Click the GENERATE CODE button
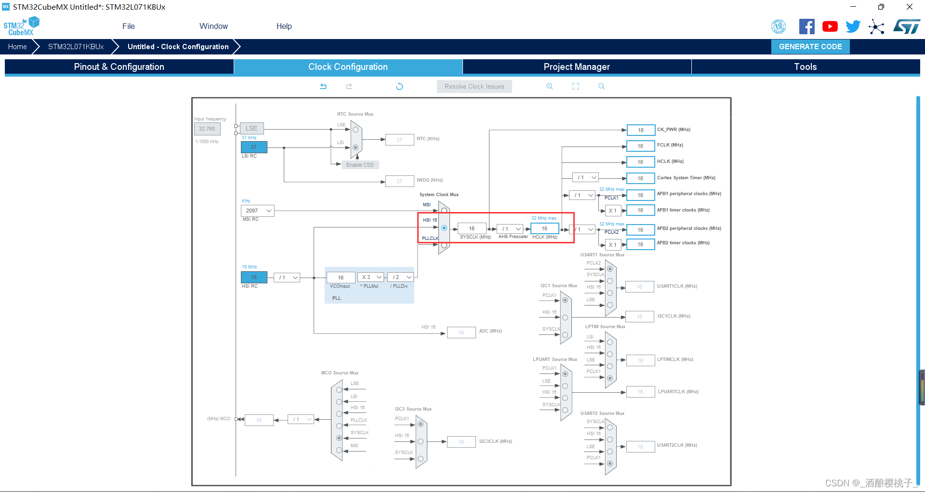925x492 pixels. click(810, 47)
